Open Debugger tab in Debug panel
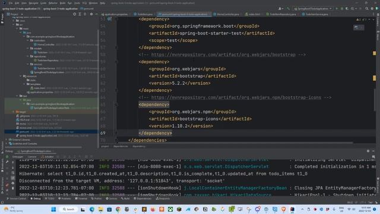Image resolution: width=380 pixels, height=214 pixels. click(17, 157)
